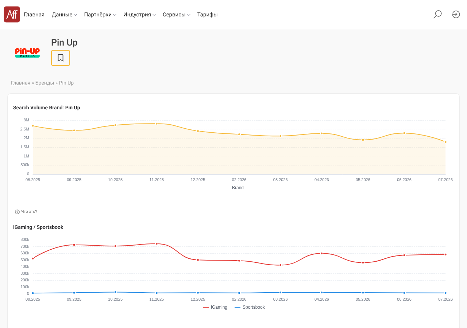Open the Главная menu item
The height and width of the screenshot is (328, 467).
pos(34,15)
